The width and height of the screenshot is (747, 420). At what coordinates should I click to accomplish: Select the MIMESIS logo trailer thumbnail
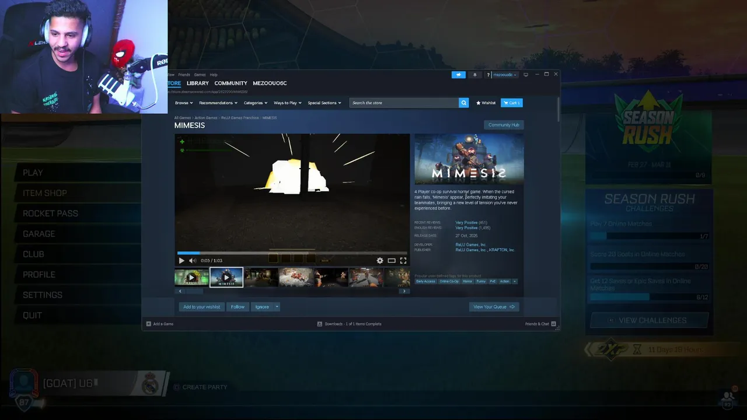click(226, 277)
